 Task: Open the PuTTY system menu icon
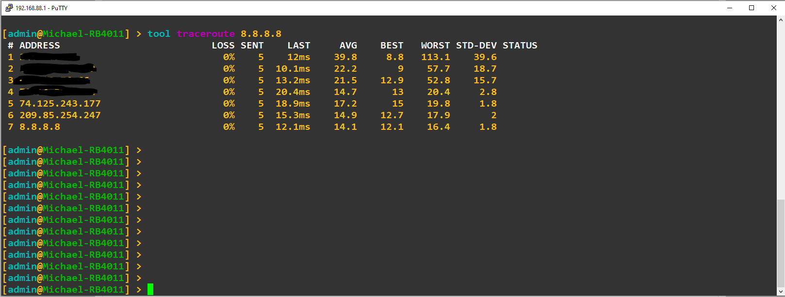pos(9,8)
